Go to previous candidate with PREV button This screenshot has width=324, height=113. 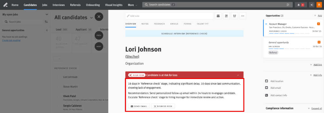(99, 36)
